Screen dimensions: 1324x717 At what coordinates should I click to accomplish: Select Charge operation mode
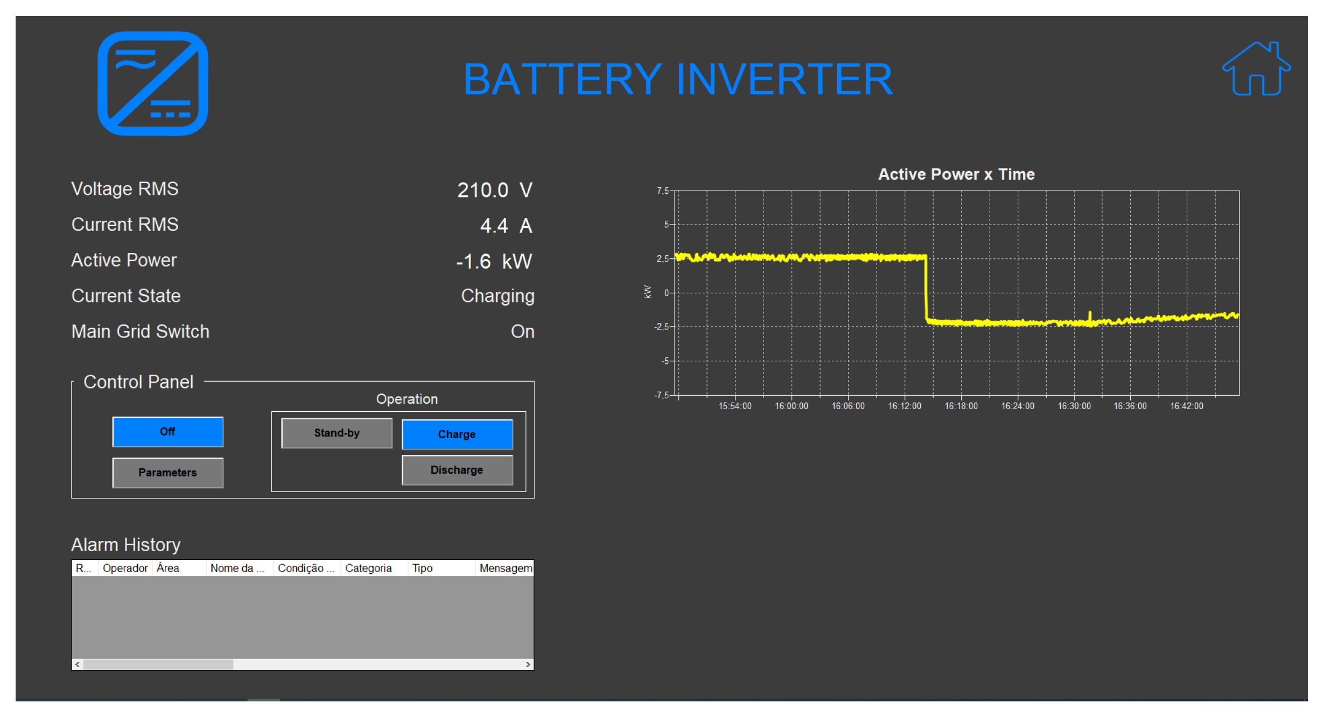[457, 434]
